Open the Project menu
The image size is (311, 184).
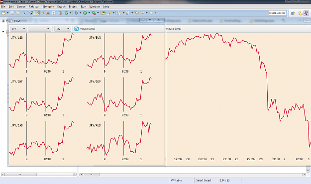[x=73, y=6]
